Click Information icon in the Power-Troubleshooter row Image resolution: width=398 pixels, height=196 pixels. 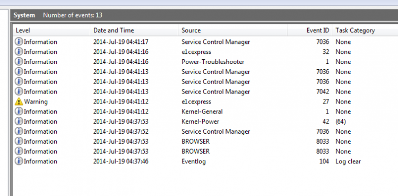point(19,62)
